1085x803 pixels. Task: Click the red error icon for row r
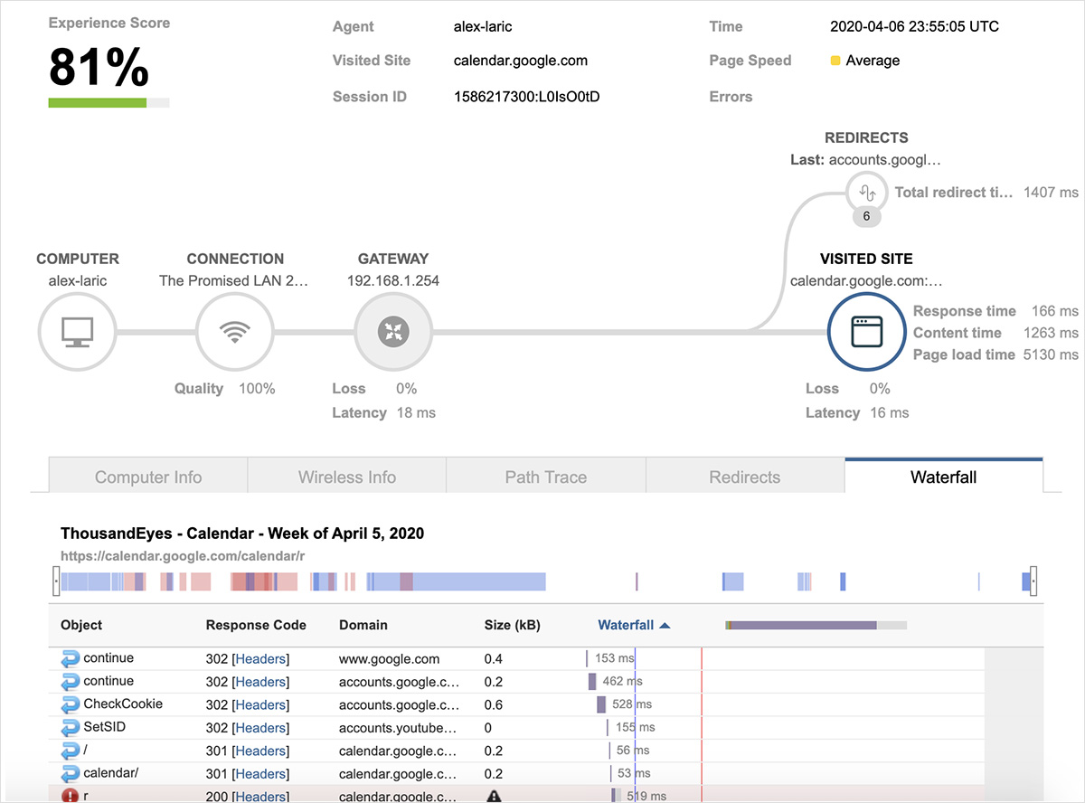[71, 797]
